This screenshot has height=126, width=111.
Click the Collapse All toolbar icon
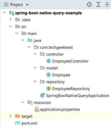tap(107, 4)
